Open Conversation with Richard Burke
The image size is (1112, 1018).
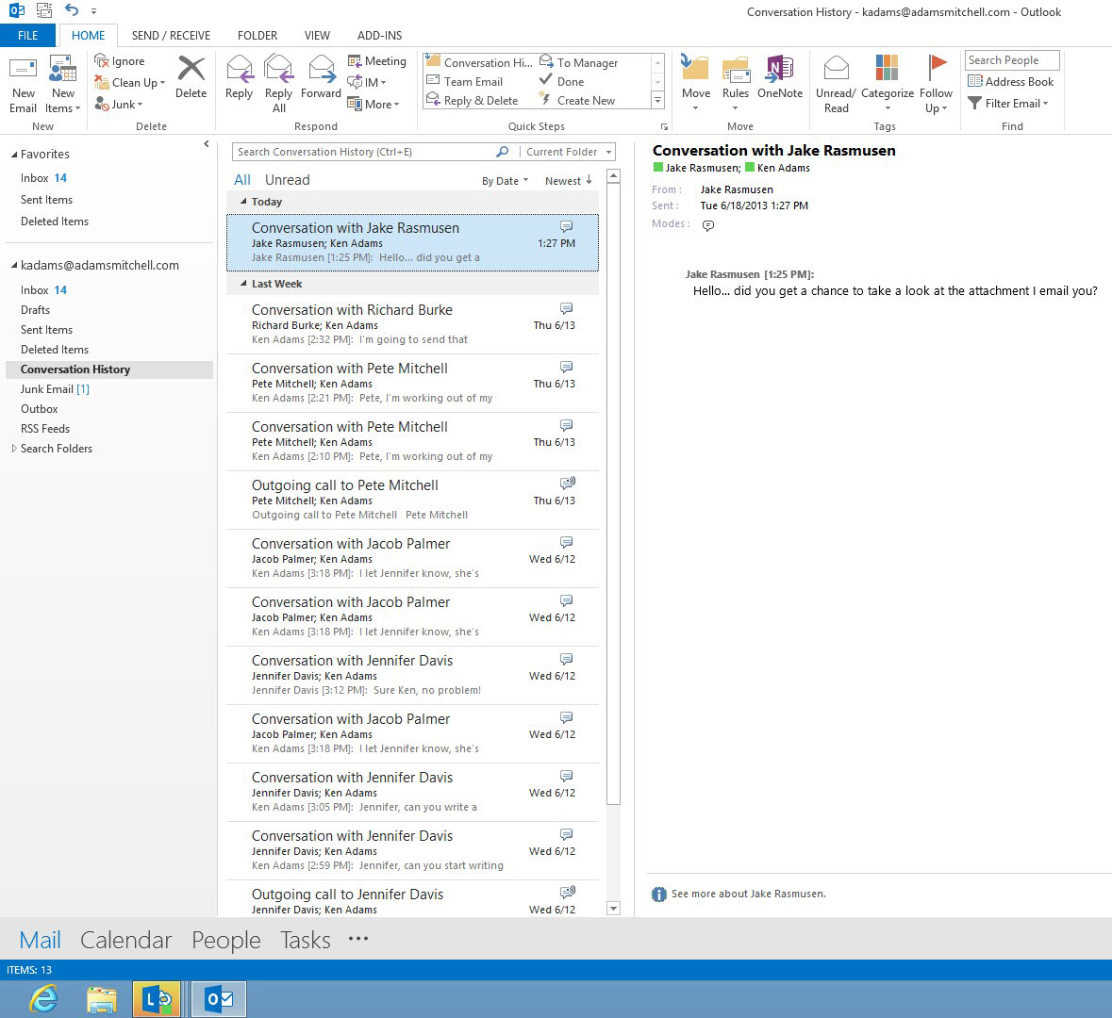(412, 324)
